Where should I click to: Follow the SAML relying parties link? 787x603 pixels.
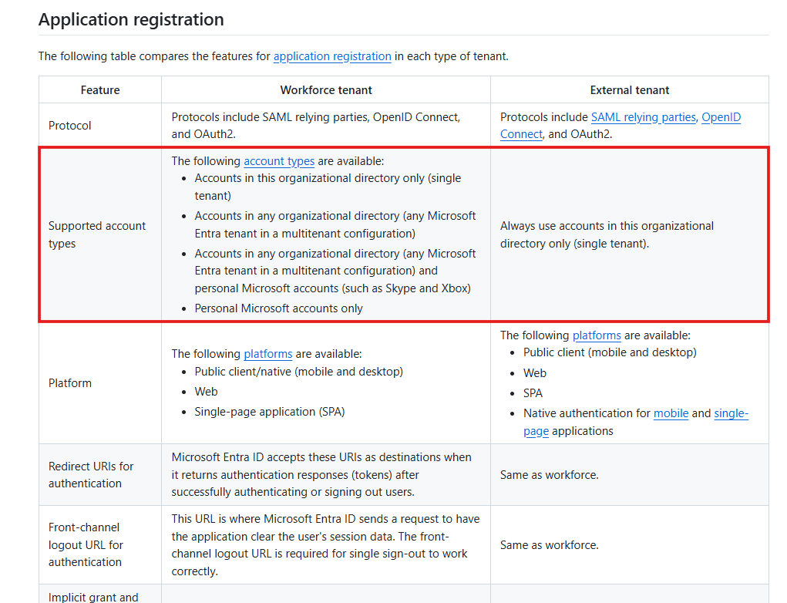(643, 117)
